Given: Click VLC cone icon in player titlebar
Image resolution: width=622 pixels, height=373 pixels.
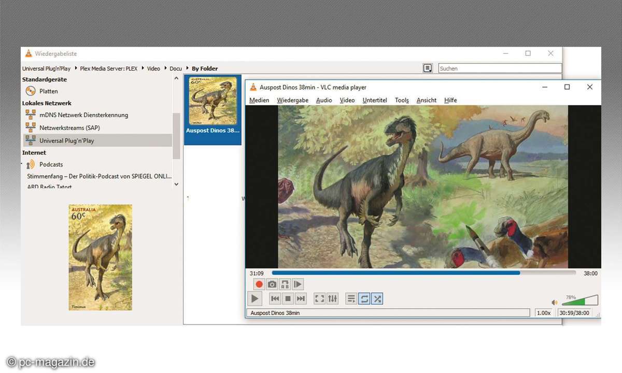Looking at the screenshot, I should [x=253, y=87].
